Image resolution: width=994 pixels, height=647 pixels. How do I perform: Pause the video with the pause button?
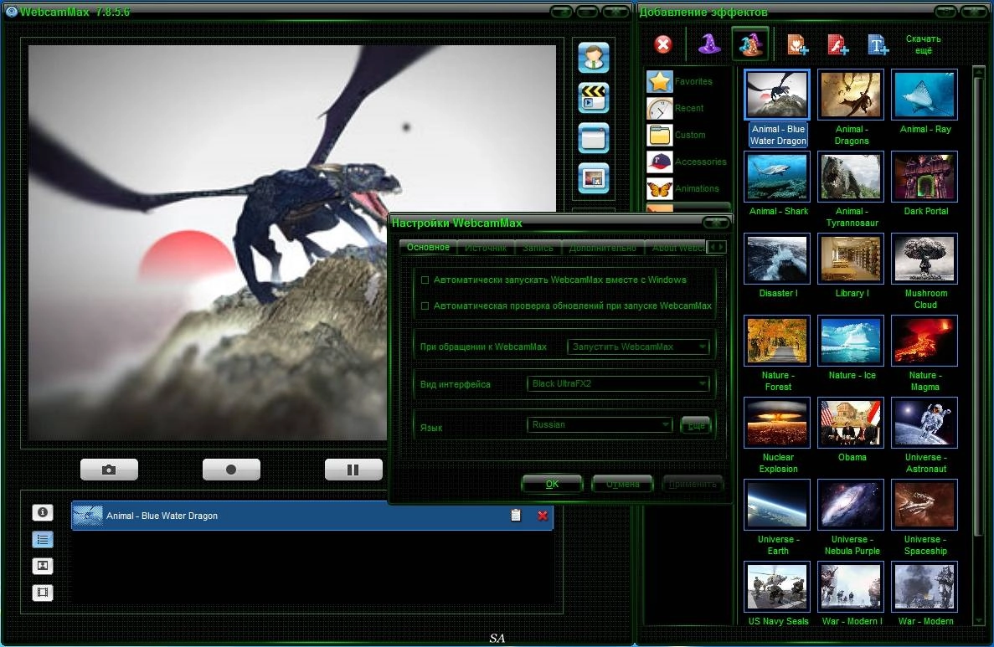pyautogui.click(x=353, y=470)
